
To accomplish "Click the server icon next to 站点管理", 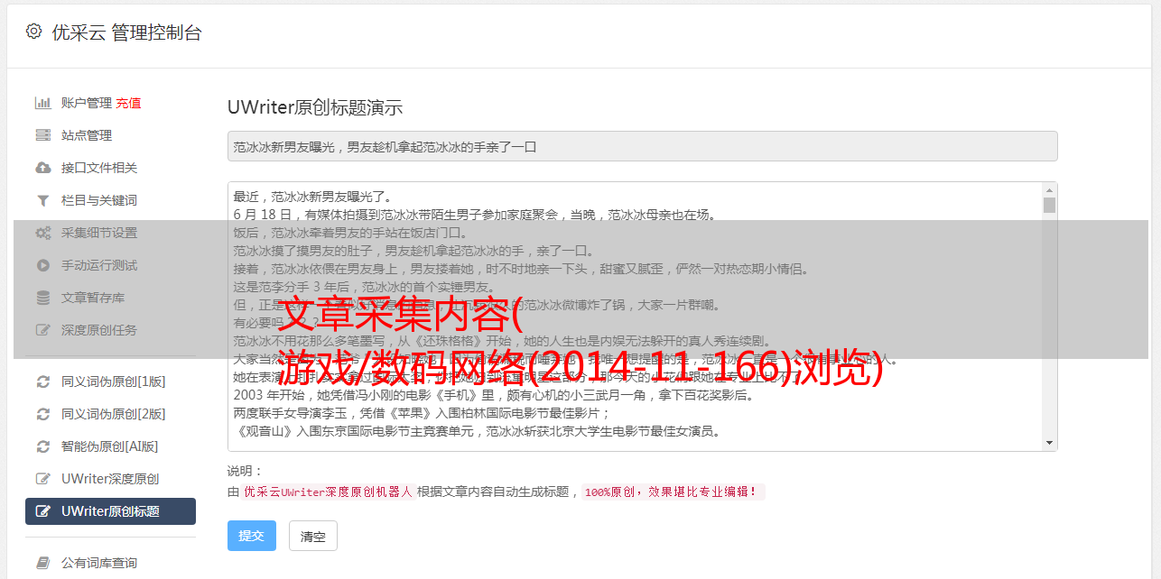I will (x=42, y=135).
